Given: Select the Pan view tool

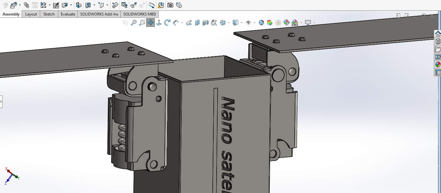Looking at the screenshot, I should (x=151, y=23).
